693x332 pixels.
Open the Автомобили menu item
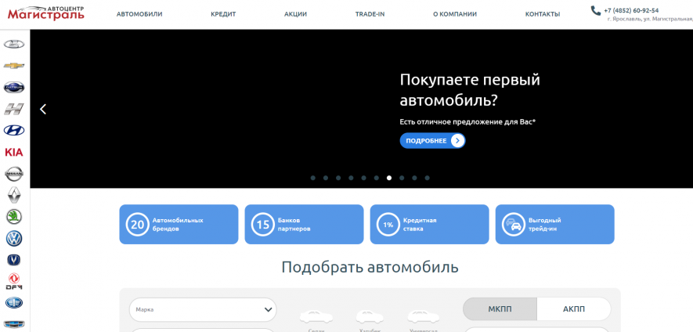tap(139, 14)
